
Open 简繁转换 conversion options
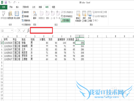pos(26,20)
